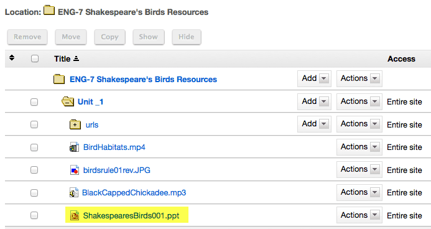
Task: Click the root ENG-7 folder icon in list
Action: [x=59, y=79]
